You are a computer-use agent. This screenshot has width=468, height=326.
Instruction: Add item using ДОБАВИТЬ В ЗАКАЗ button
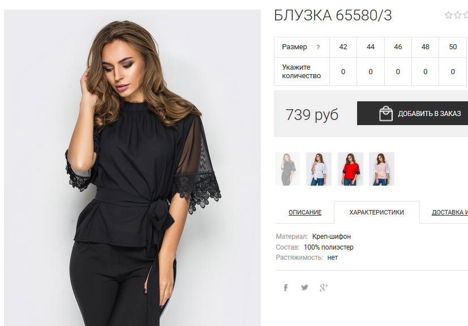413,113
